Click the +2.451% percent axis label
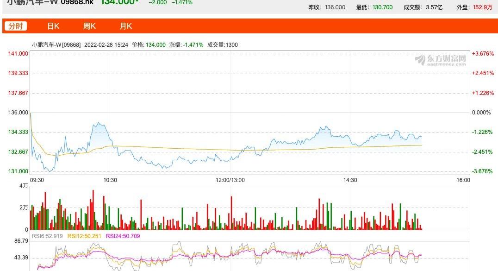 pyautogui.click(x=483, y=73)
